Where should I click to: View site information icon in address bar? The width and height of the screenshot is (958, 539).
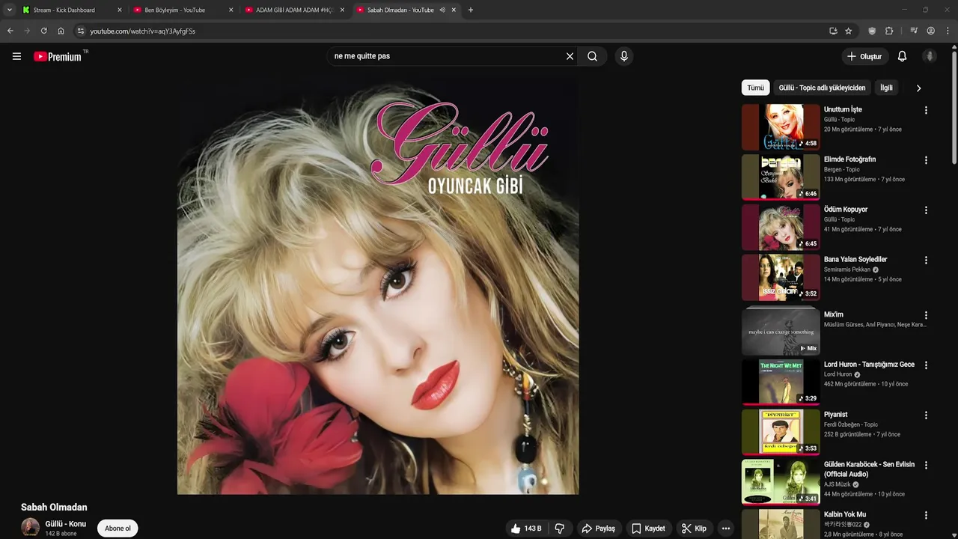81,31
